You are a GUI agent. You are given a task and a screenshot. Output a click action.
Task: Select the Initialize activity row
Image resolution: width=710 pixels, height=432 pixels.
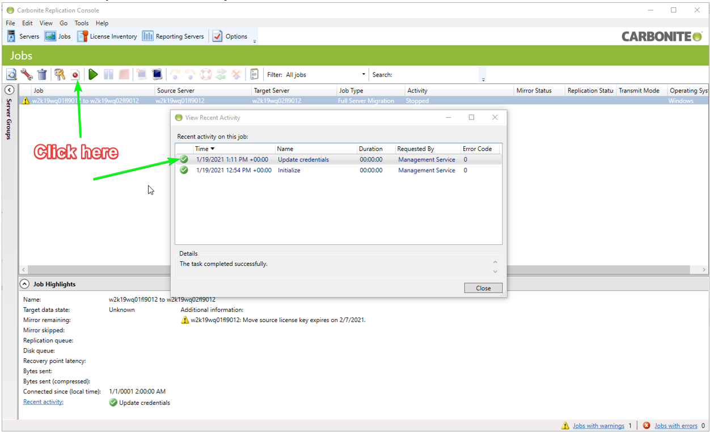pos(289,170)
